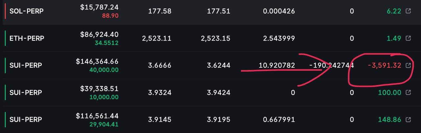Screen dimensions: 421x133
Task: Click the 2,523.11 entry price
Action: pos(157,38)
